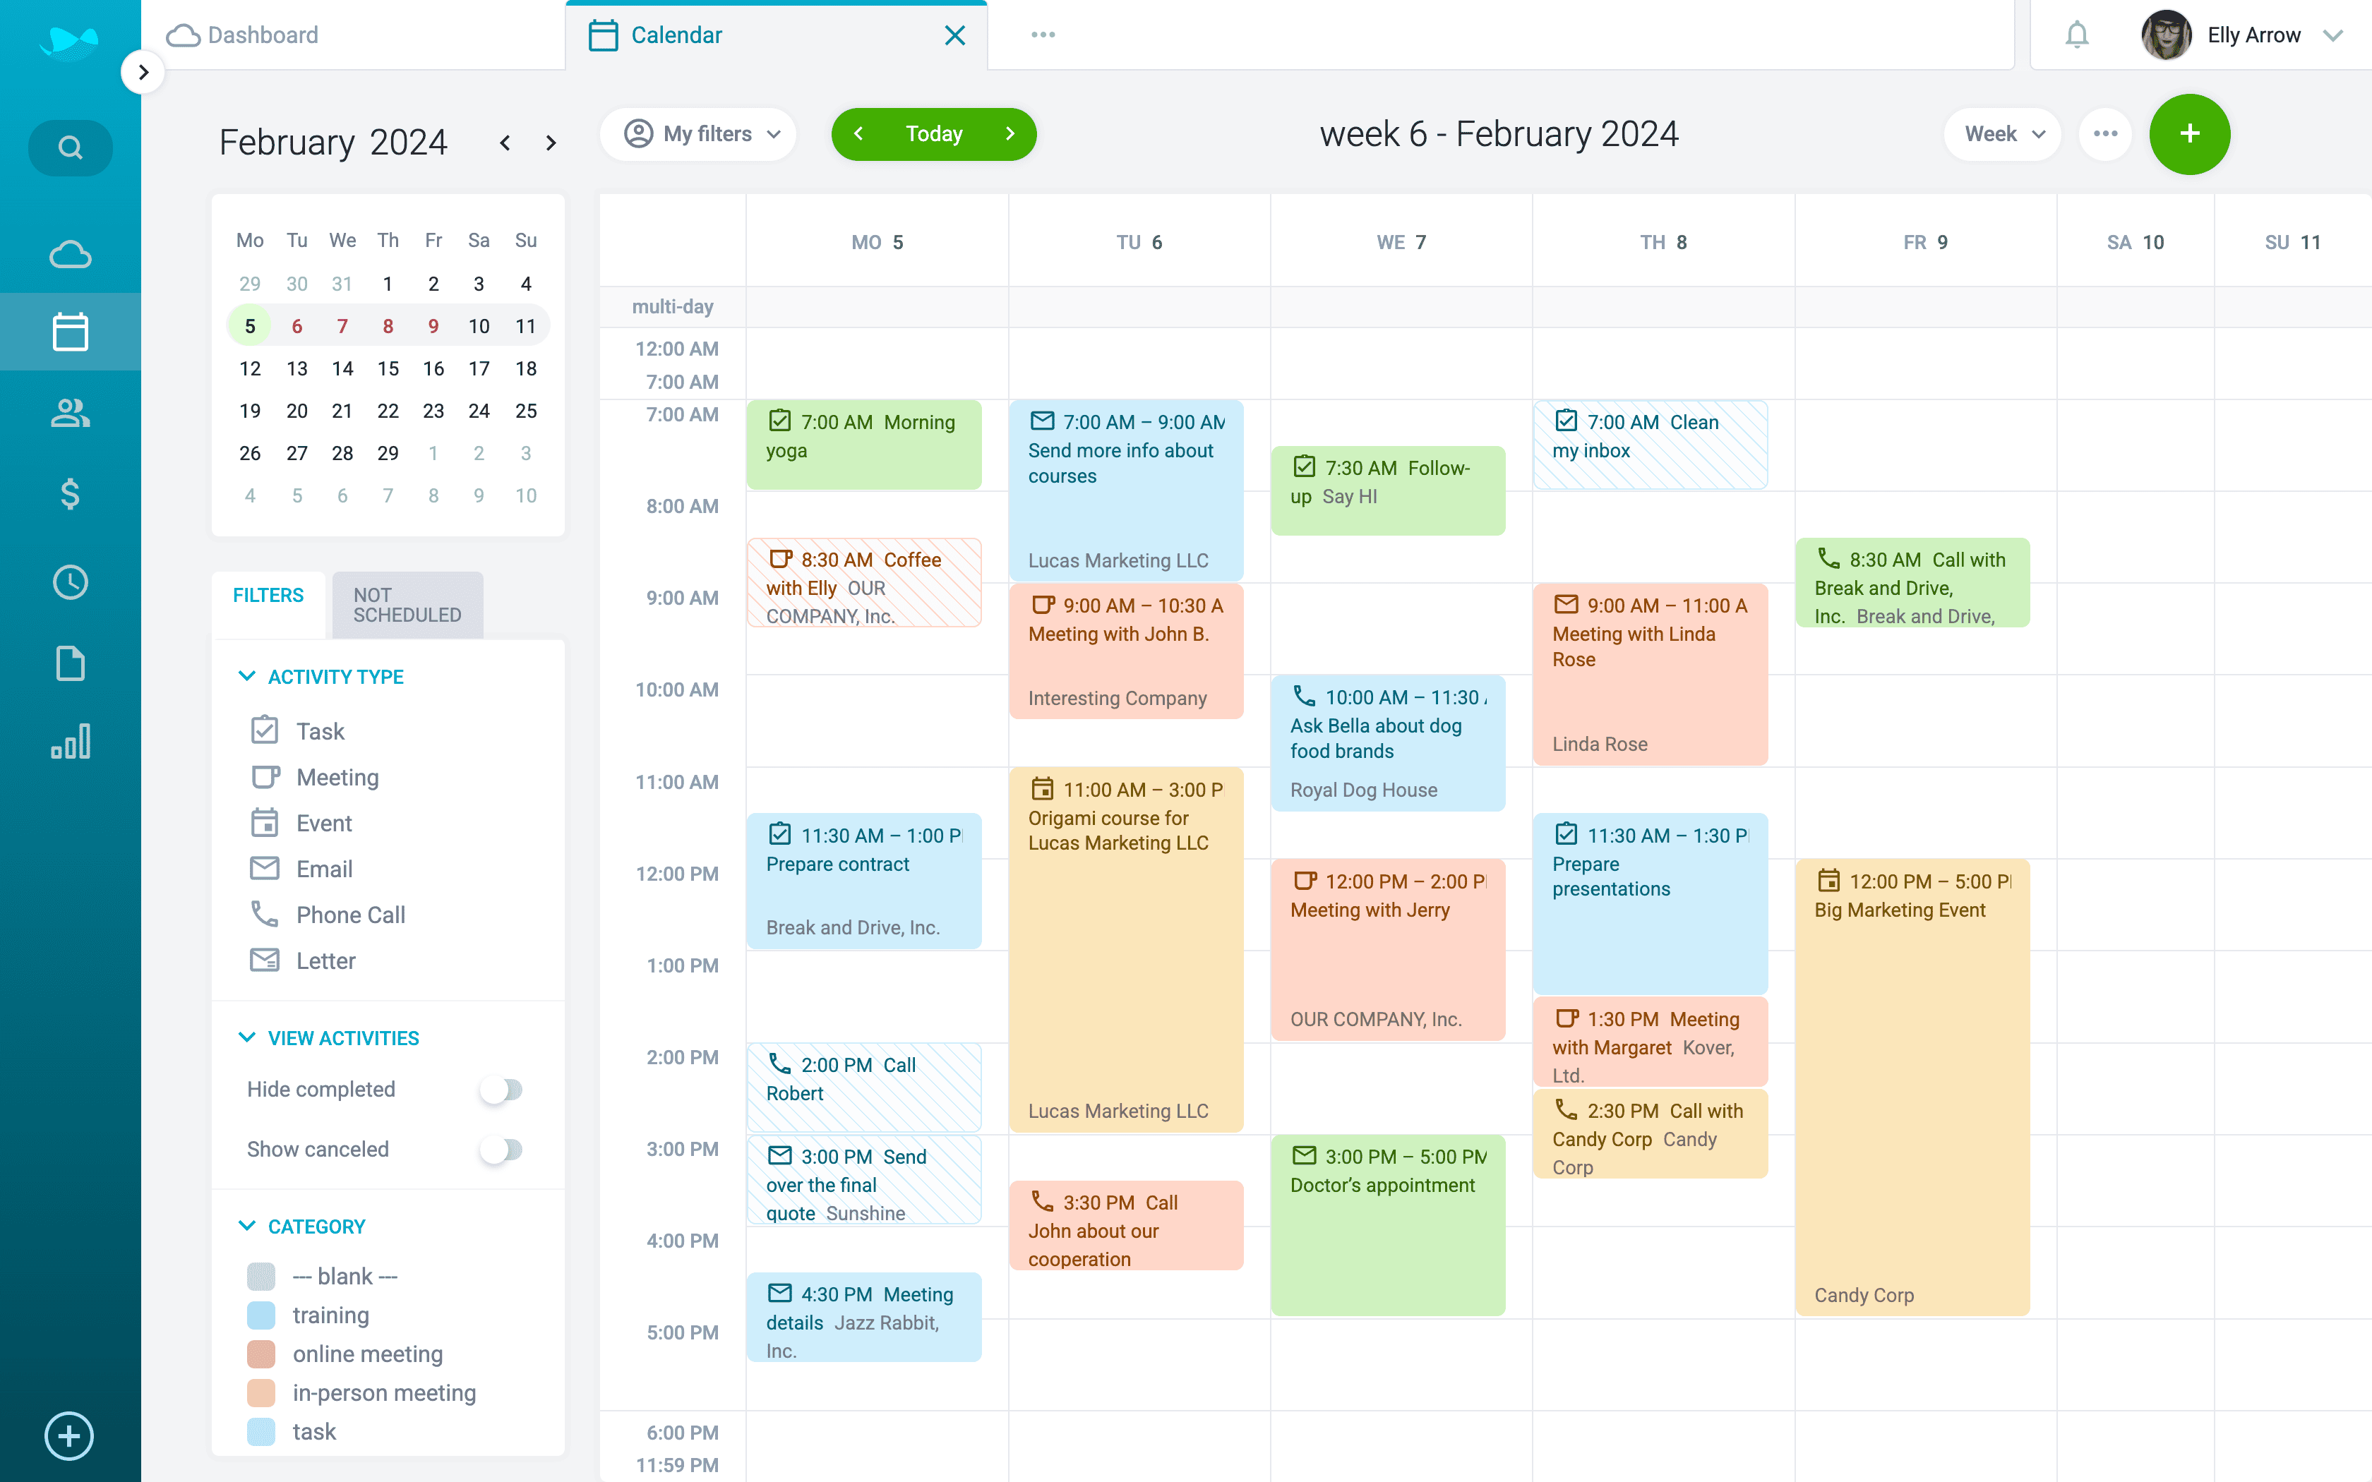The width and height of the screenshot is (2372, 1482).
Task: Click the notification bell icon
Action: point(2076,35)
